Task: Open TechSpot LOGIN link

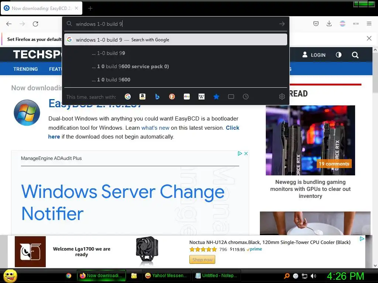Action: point(314,55)
